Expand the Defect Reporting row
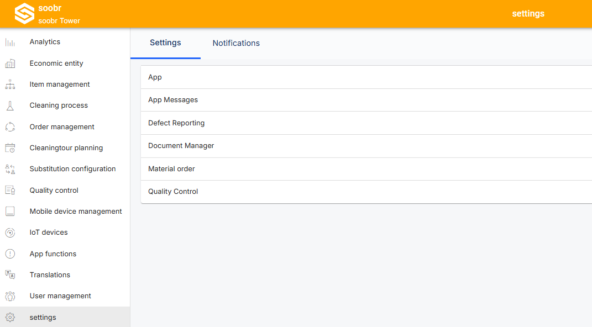Screen dimensions: 592x327 tap(366, 123)
